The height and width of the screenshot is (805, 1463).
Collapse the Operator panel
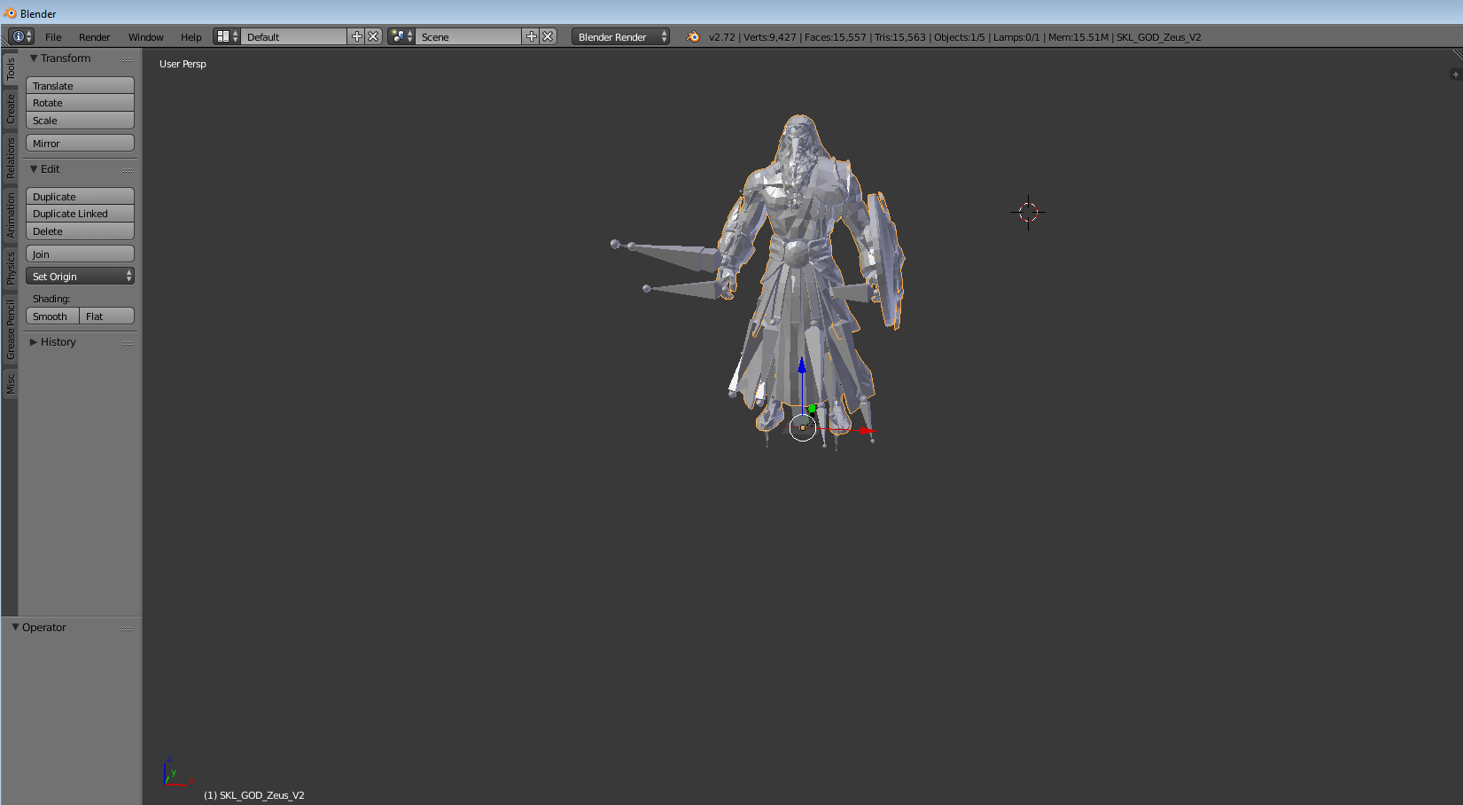15,628
